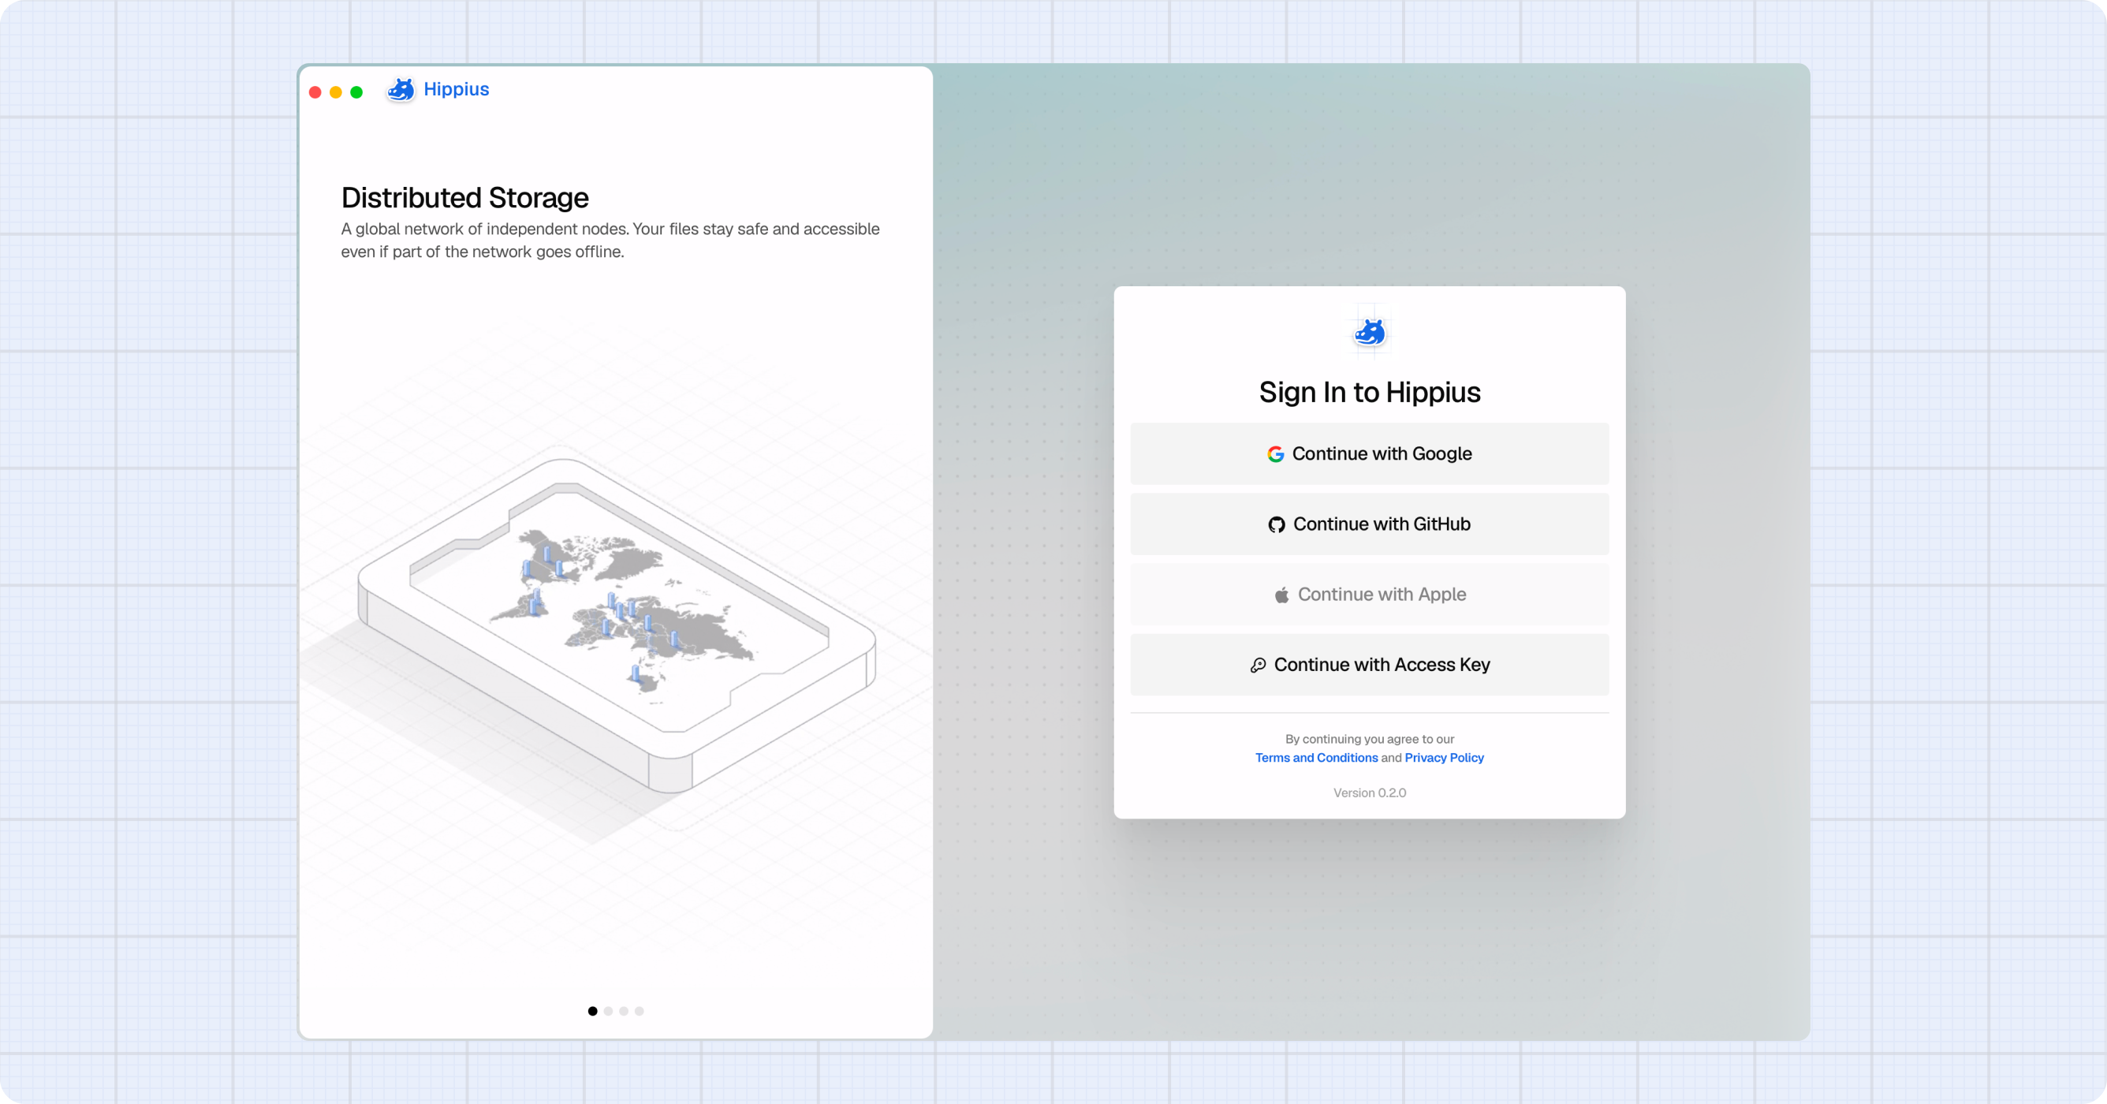
Task: Maximize window with green button
Action: (356, 92)
